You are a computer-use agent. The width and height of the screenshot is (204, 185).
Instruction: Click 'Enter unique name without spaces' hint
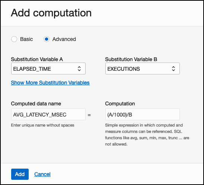pyautogui.click(x=42, y=125)
